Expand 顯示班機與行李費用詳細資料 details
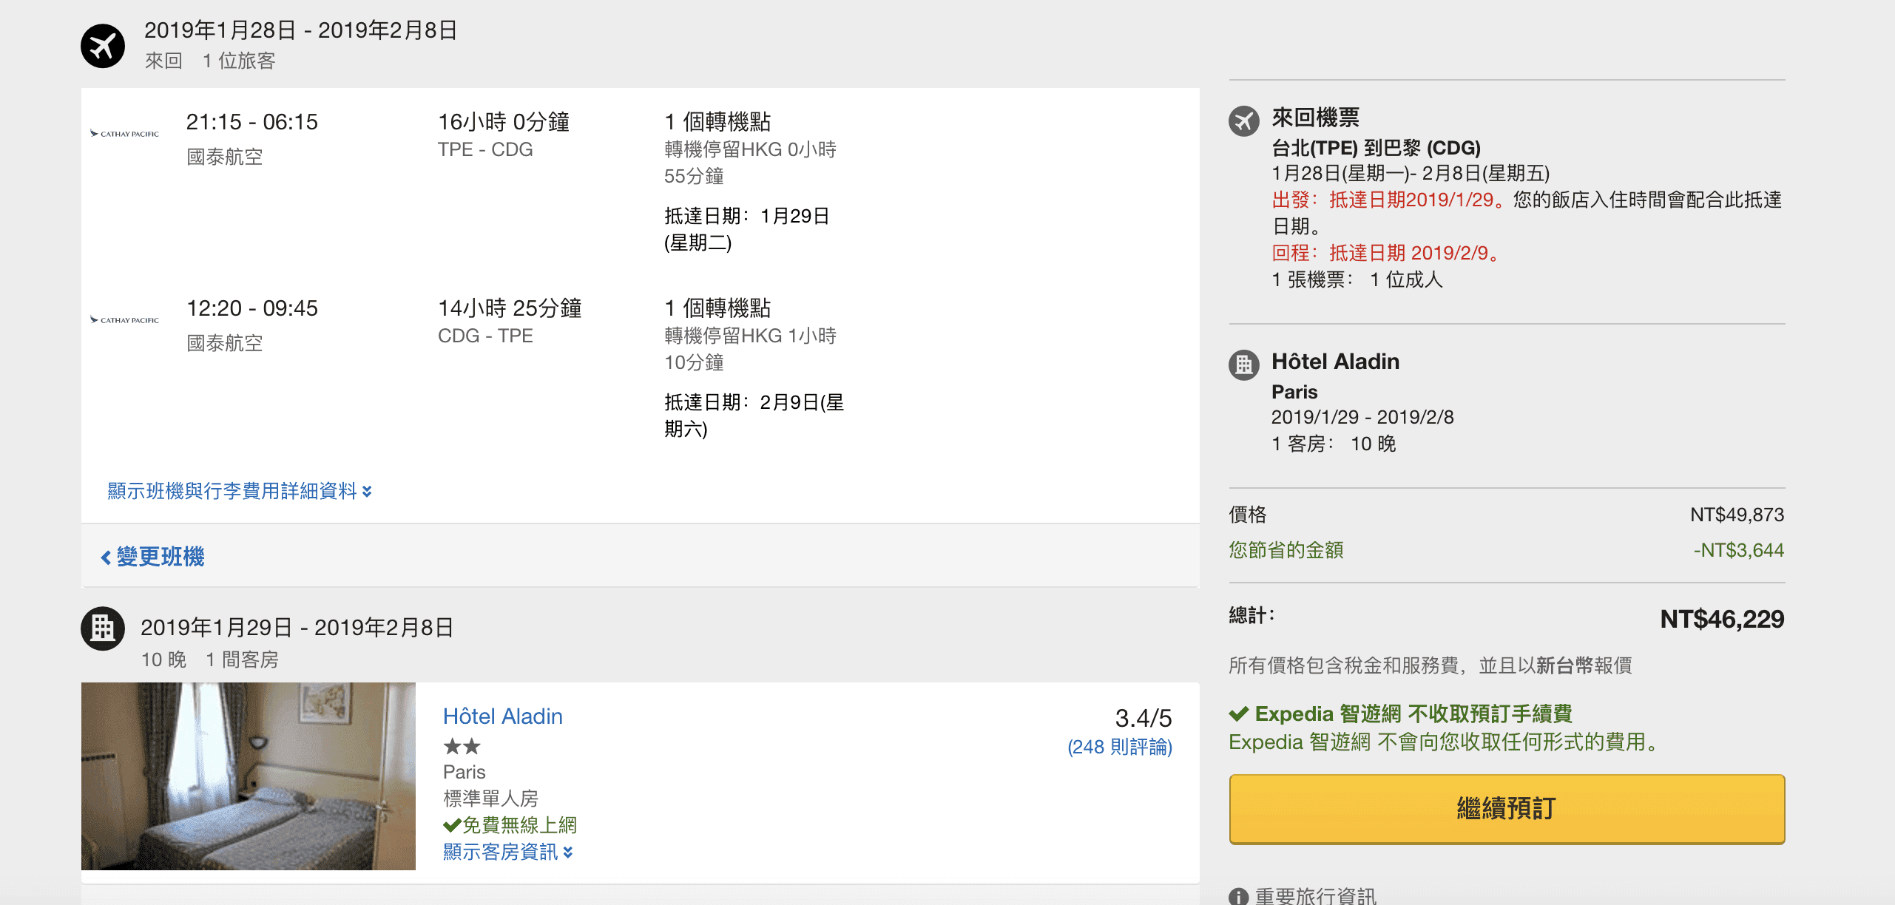Image resolution: width=1895 pixels, height=905 pixels. [240, 491]
